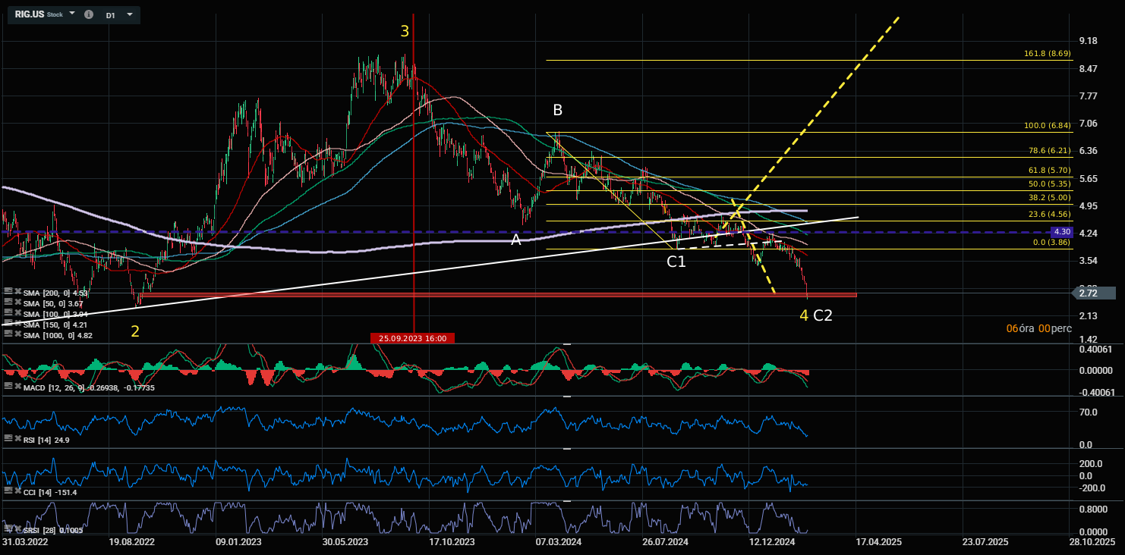Select the yellow wave label 3
The image size is (1125, 555).
[x=405, y=31]
